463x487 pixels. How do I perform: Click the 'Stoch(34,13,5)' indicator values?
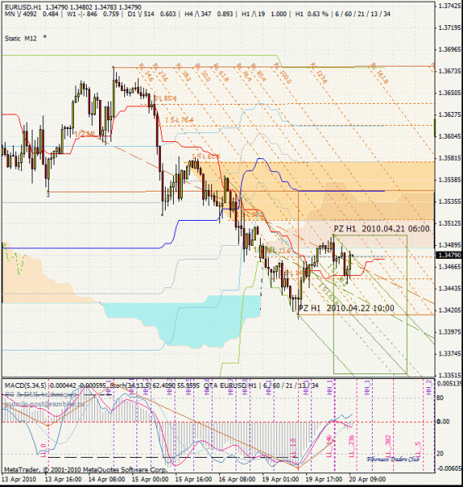click(155, 386)
